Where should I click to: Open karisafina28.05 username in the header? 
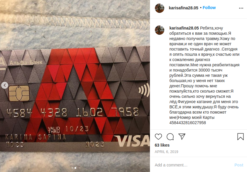pos(184,8)
